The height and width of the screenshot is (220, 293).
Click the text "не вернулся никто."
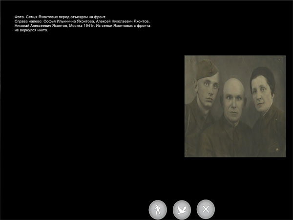point(31,30)
